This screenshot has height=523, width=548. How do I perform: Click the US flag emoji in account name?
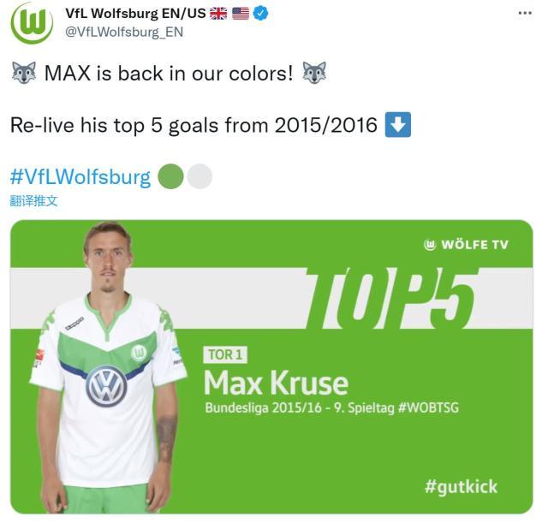tap(241, 14)
